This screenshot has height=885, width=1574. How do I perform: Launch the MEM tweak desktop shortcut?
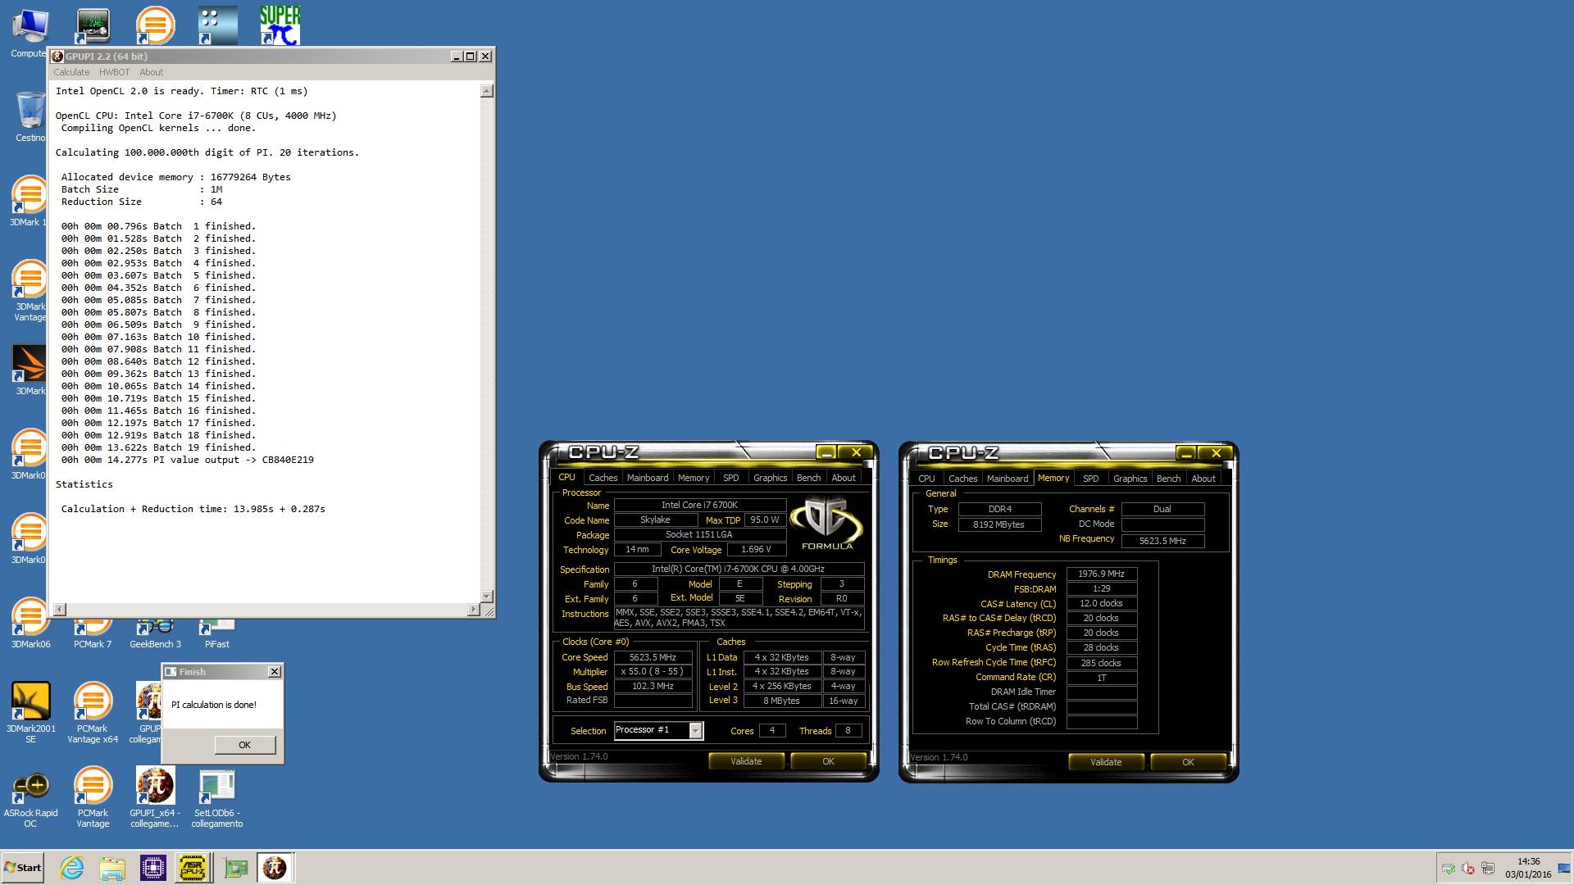tap(93, 25)
